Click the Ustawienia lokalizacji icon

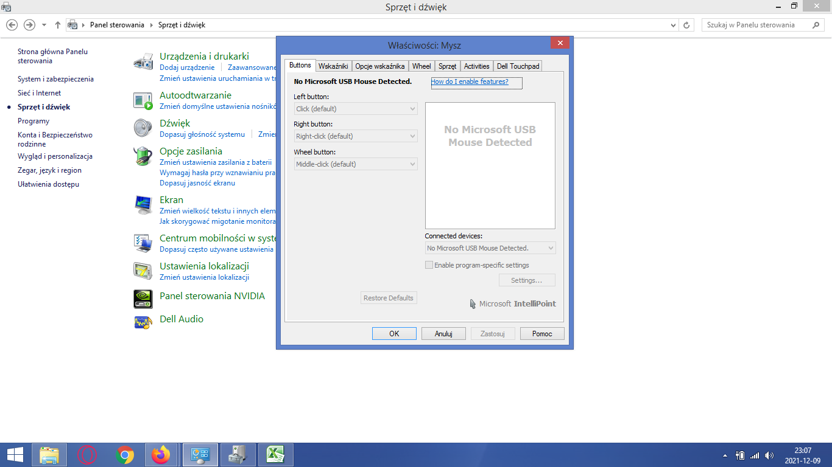point(143,271)
